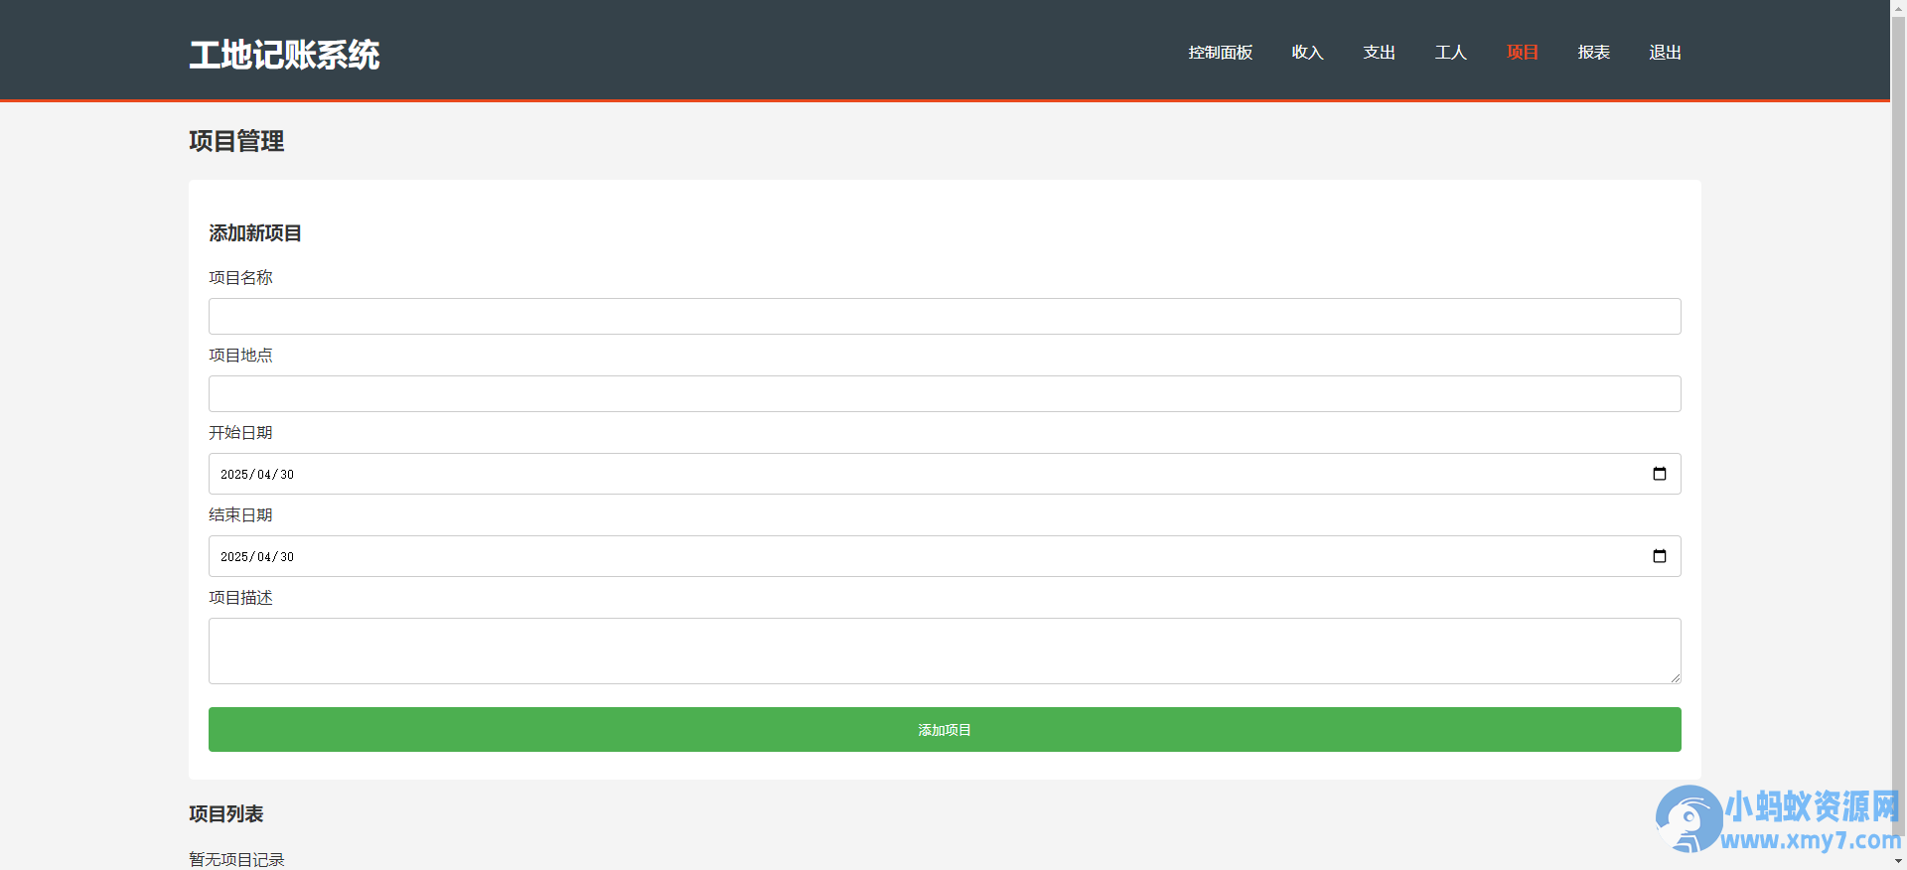This screenshot has height=870, width=1907.
Task: Open 报表 reports page
Action: click(x=1594, y=52)
